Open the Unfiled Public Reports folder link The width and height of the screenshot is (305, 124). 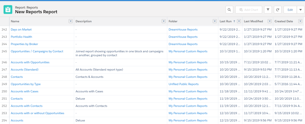[x=183, y=84]
